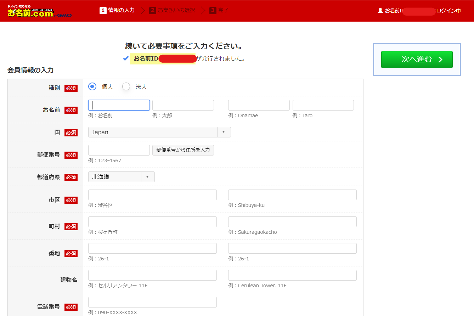Click the 次へ進む button

[x=417, y=60]
